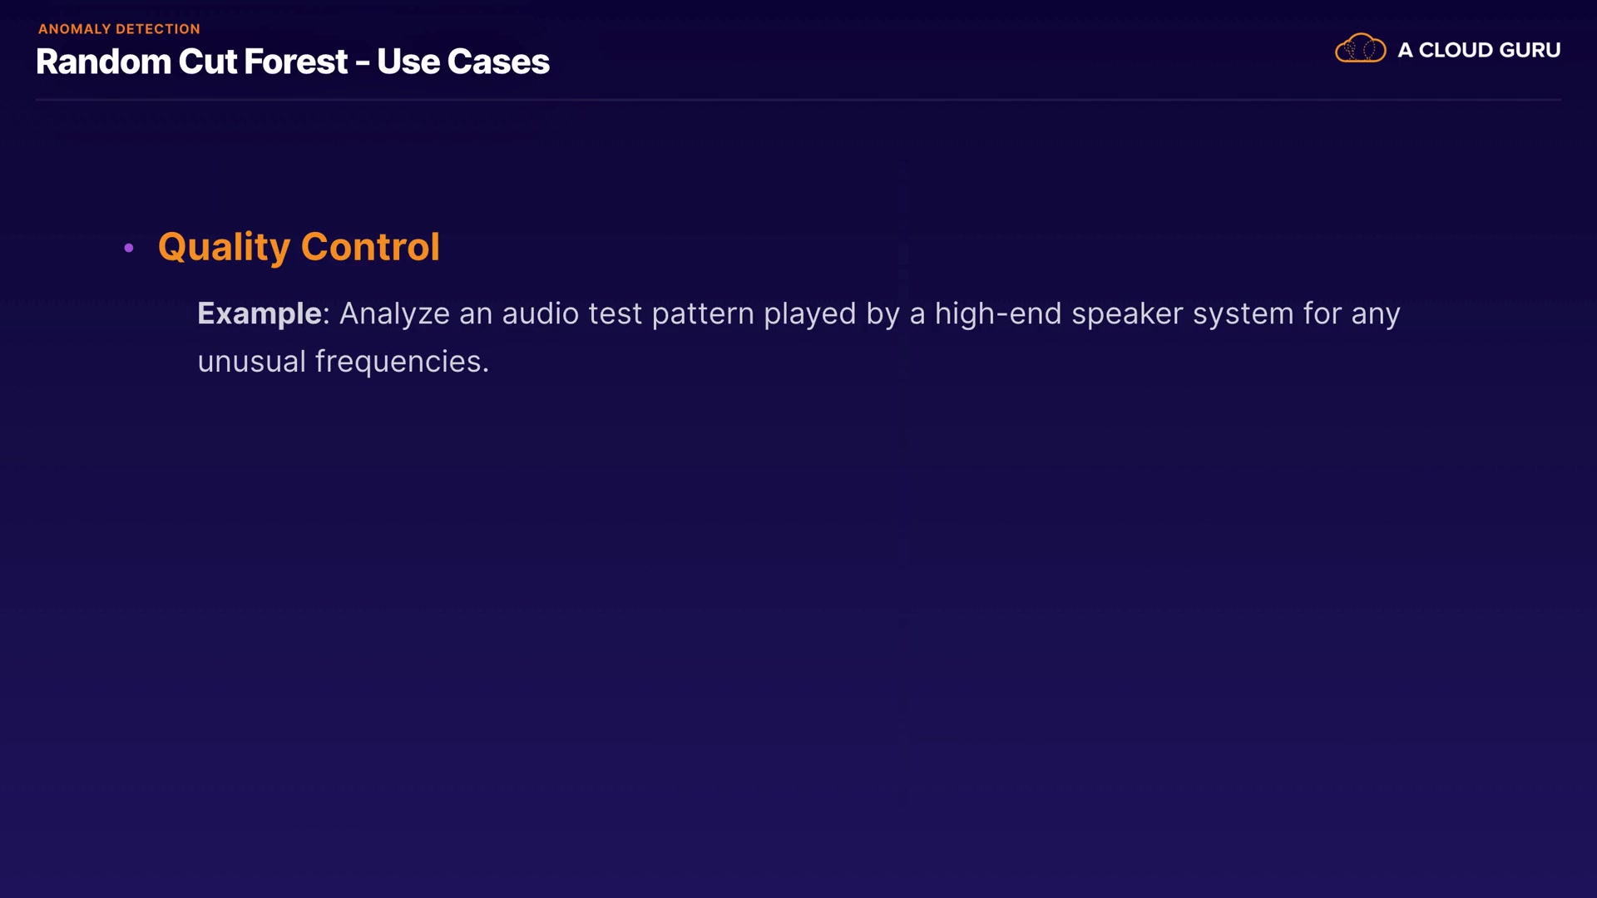Click the word "Random" in the title

tap(103, 62)
